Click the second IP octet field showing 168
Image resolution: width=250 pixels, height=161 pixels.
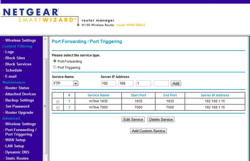[x=126, y=83]
